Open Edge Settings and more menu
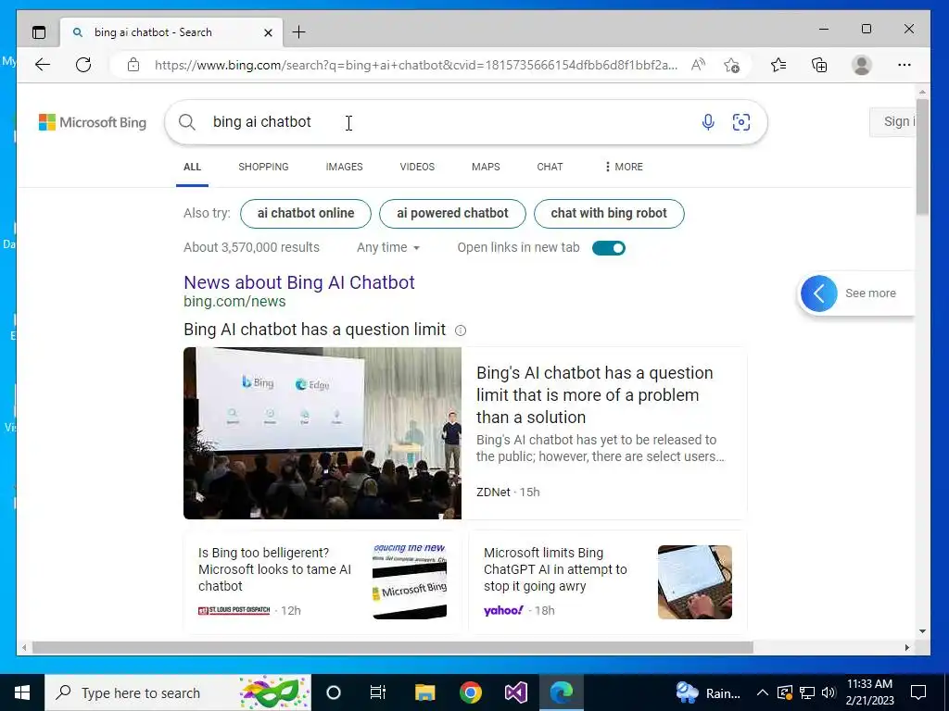The width and height of the screenshot is (949, 711). point(905,65)
